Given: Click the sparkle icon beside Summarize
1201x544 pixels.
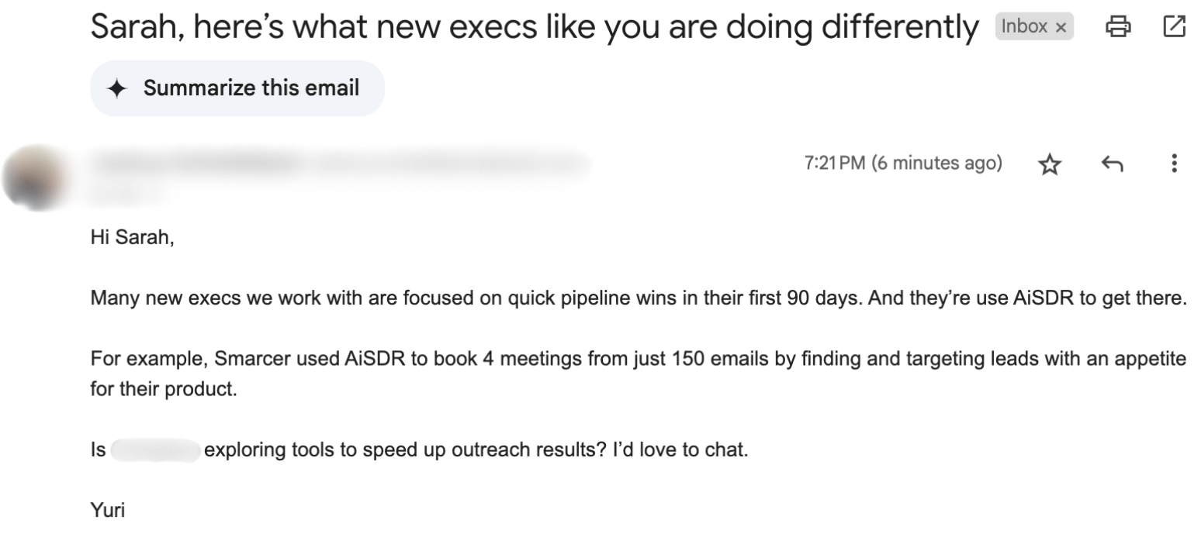Looking at the screenshot, I should point(116,89).
